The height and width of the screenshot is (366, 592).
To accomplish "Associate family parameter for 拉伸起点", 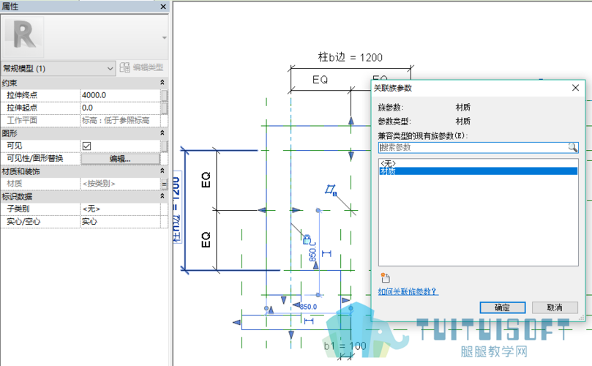I will point(164,108).
